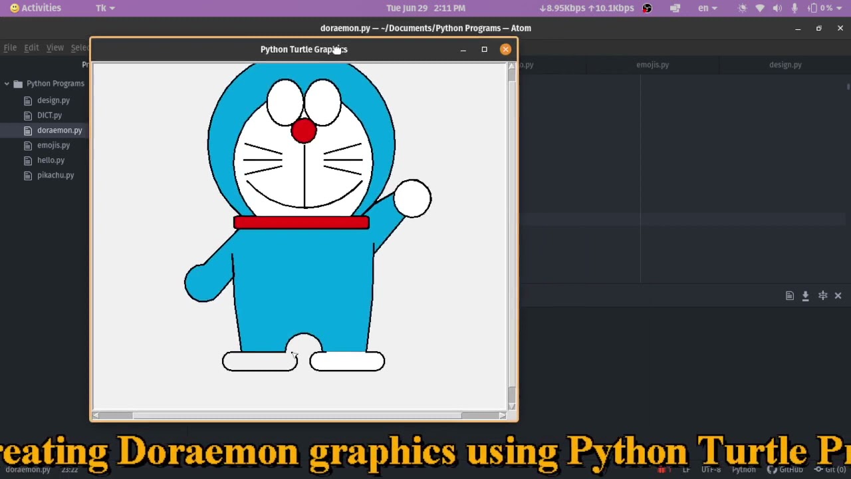Click the display tray icon
Screen dimensions: 851x479
click(675, 8)
